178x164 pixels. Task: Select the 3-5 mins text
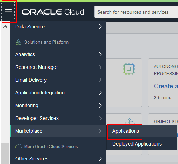[162, 98]
